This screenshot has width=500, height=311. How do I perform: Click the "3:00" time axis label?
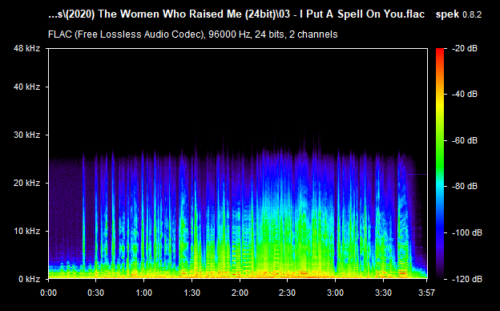coord(336,293)
